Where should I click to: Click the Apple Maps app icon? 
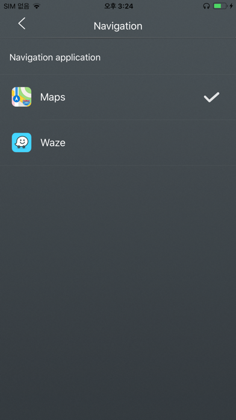[22, 97]
